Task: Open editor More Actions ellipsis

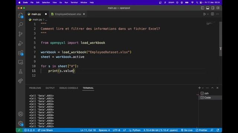Action: (x=218, y=14)
